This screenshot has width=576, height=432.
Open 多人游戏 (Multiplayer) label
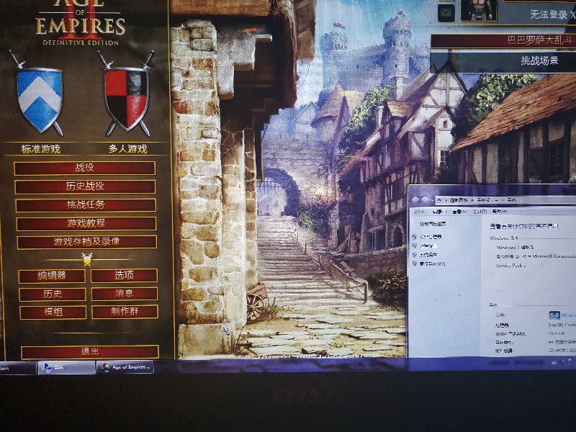(x=128, y=149)
